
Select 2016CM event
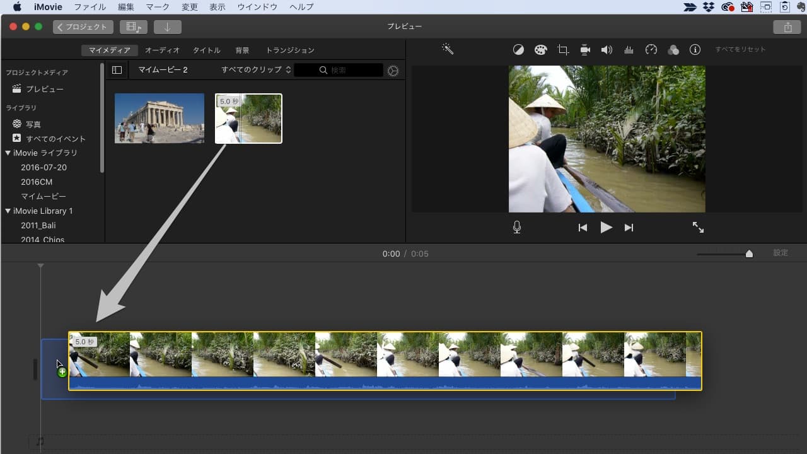(x=37, y=182)
